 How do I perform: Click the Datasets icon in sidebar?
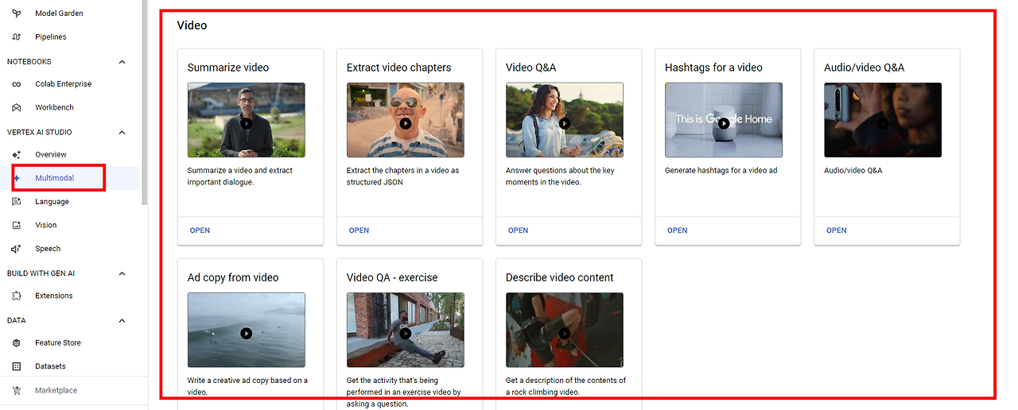(x=17, y=366)
